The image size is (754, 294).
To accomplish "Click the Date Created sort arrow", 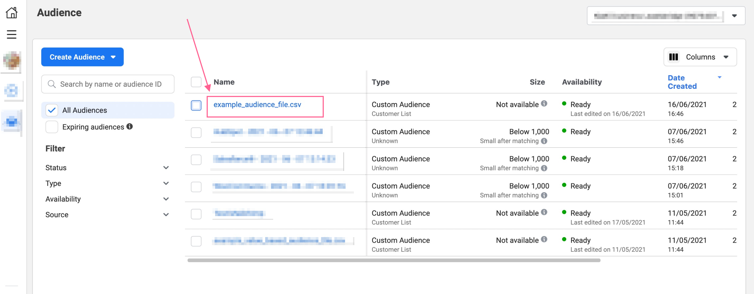I will click(719, 78).
